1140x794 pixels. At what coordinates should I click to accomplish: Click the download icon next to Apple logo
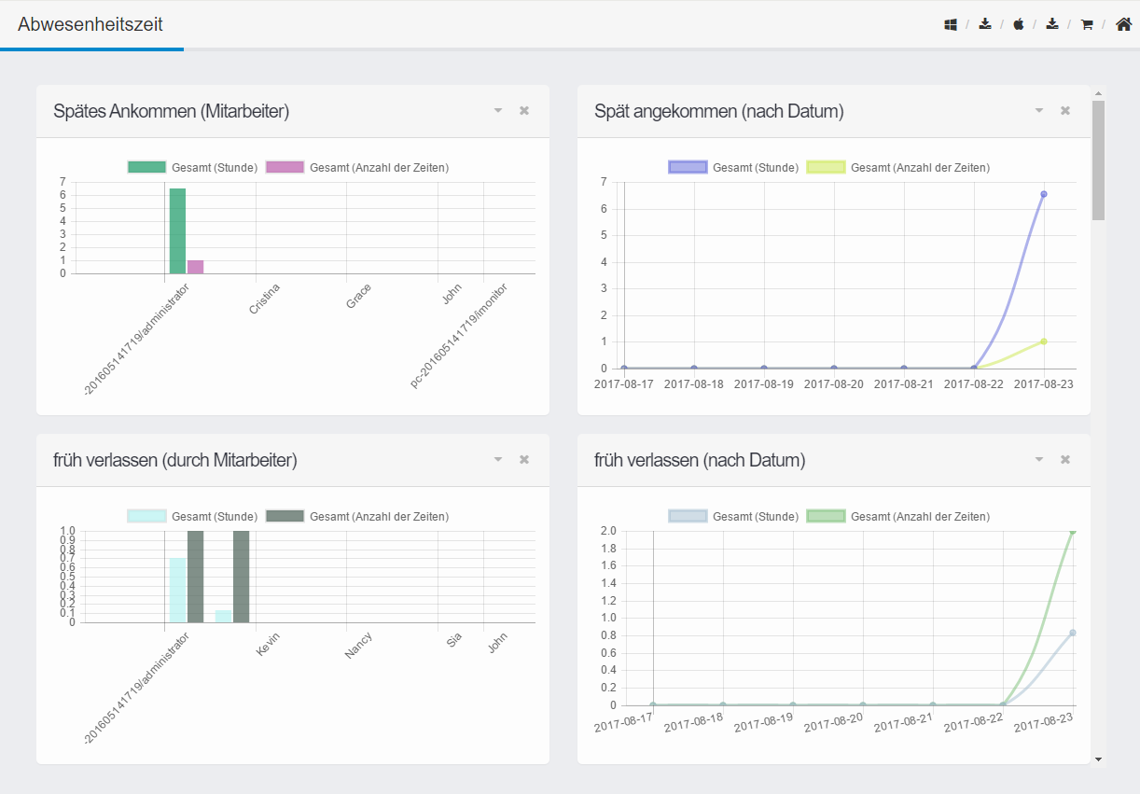(x=1052, y=24)
